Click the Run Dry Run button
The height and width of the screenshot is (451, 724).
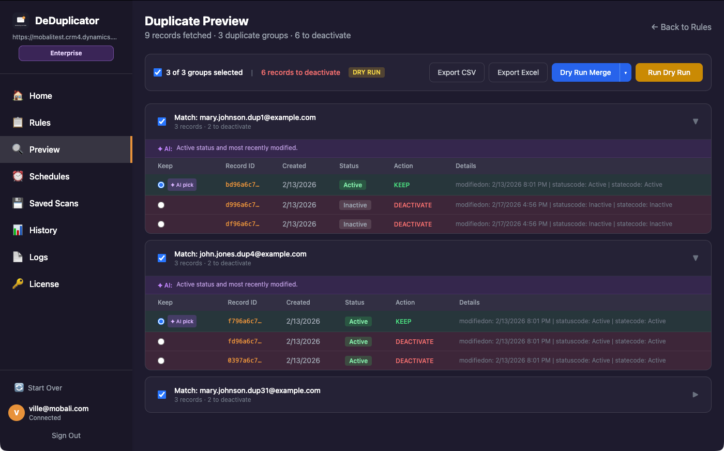pyautogui.click(x=669, y=72)
